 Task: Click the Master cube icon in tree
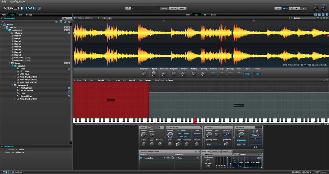(4, 25)
